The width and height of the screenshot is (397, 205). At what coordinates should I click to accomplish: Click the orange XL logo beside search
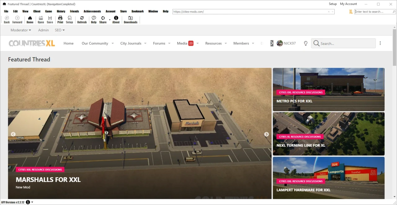[x=351, y=12]
